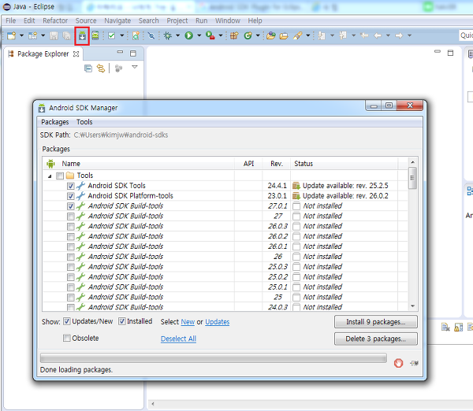Click the Updates selection link
Viewport: 473px width, 411px height.
pos(218,322)
